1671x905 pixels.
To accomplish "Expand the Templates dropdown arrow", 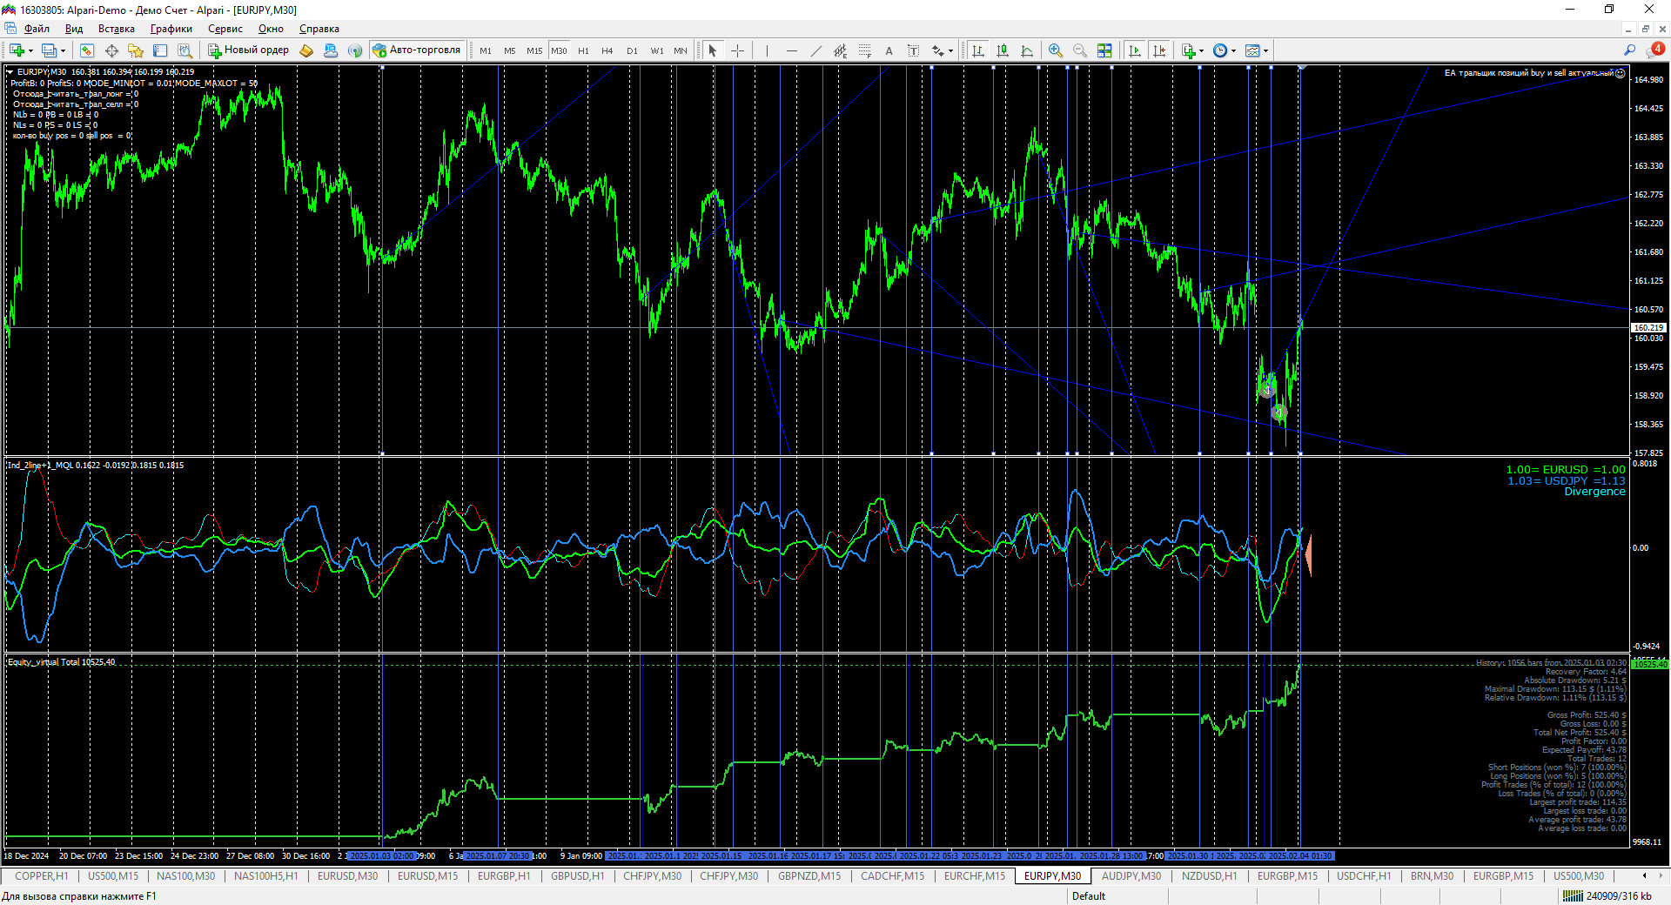I will coord(1265,50).
